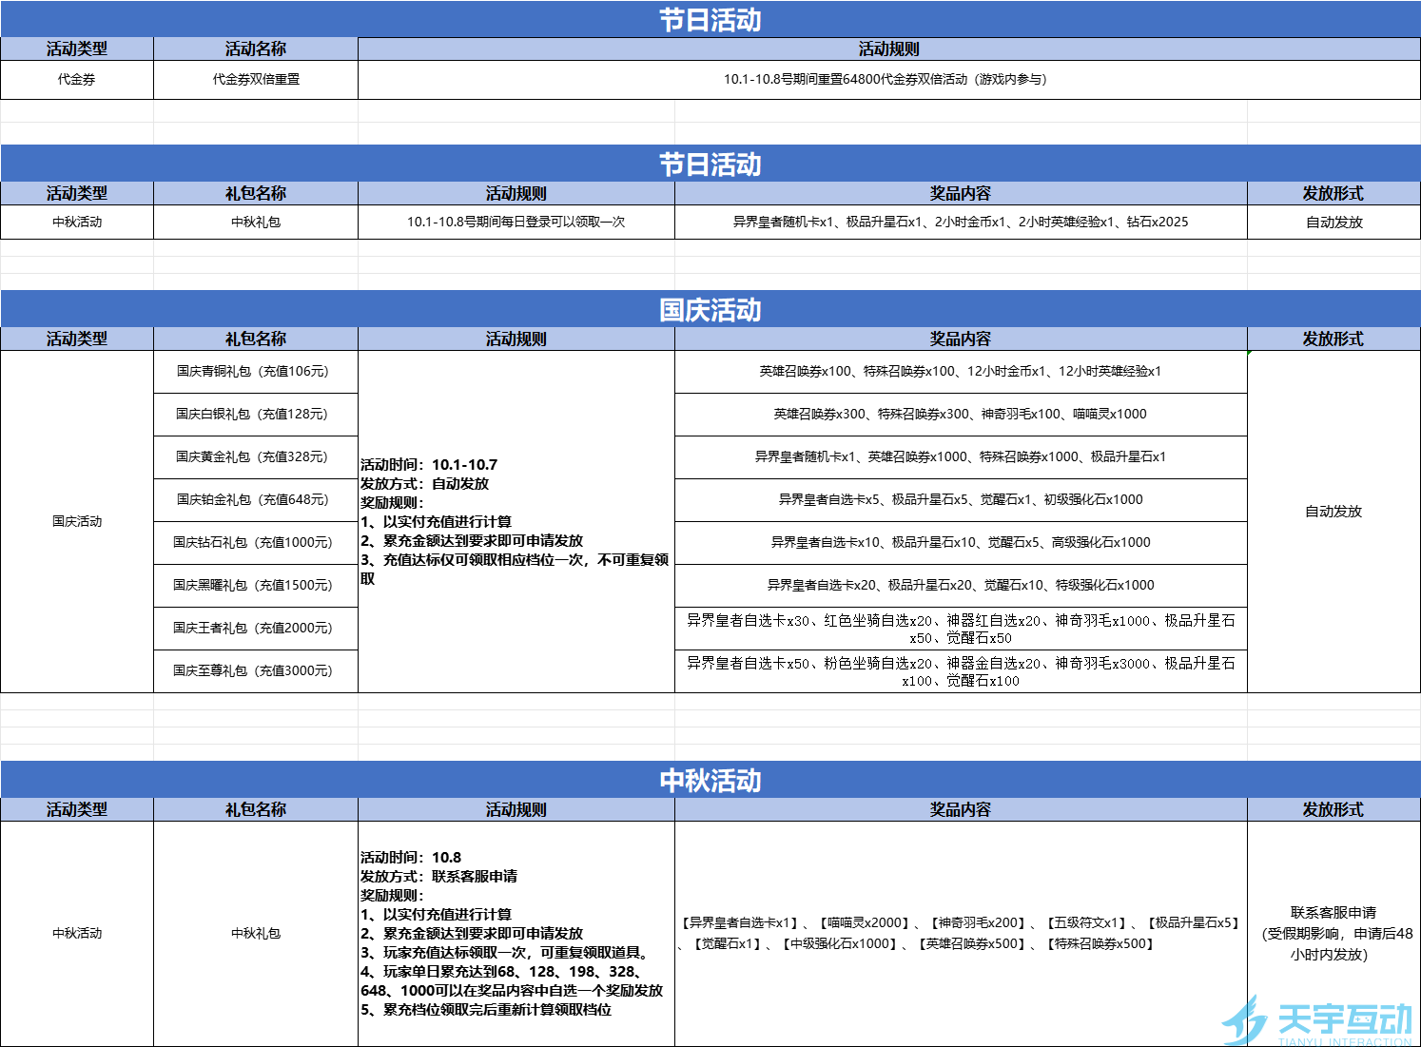This screenshot has height=1047, width=1421.
Task: Select the reward cell containing 喵喵灵x1000
Action: click(960, 415)
